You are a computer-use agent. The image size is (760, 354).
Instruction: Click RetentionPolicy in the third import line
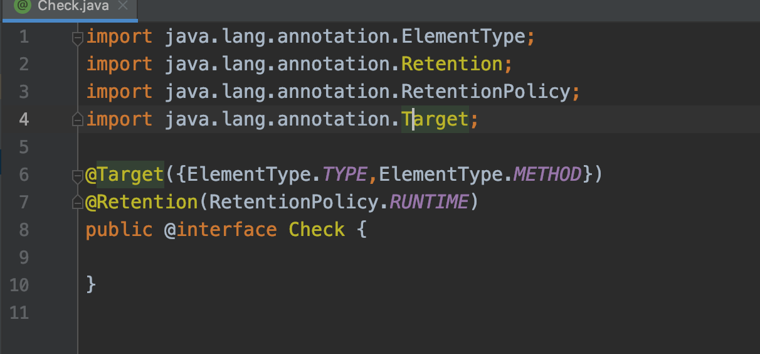pos(485,92)
